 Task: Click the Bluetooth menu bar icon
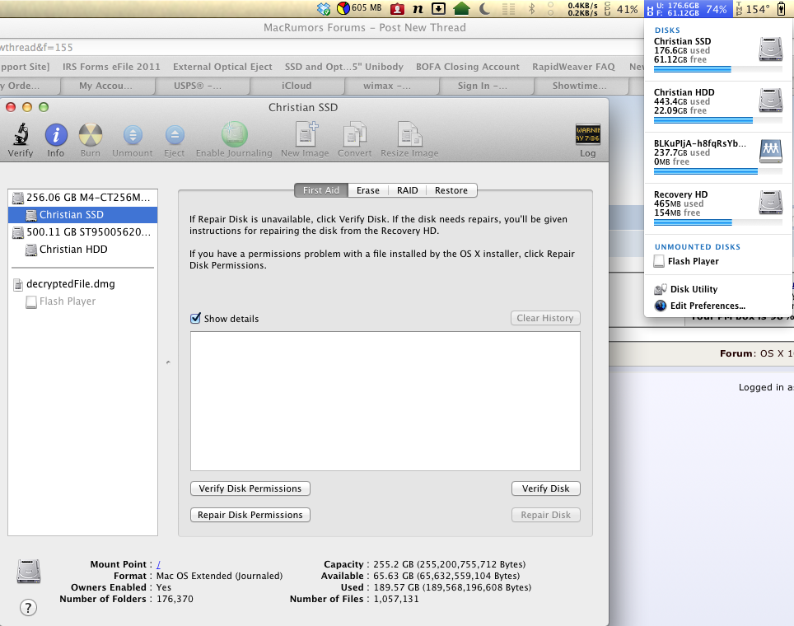point(531,8)
